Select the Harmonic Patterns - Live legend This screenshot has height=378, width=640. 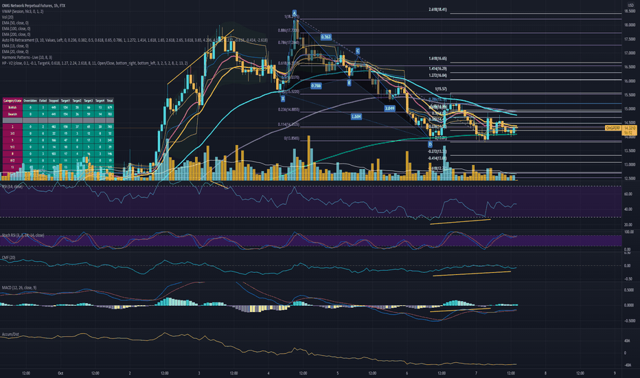click(x=27, y=57)
